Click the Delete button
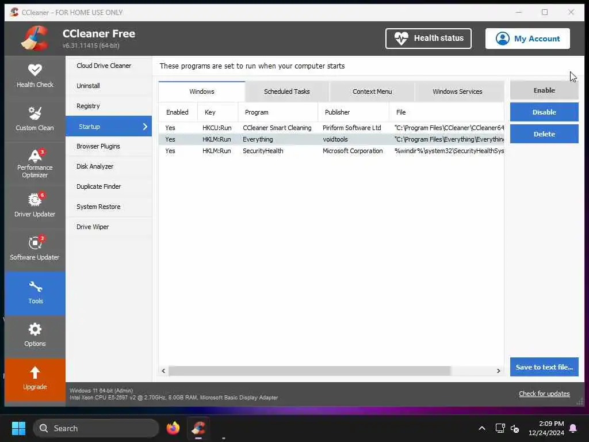This screenshot has height=442, width=589. (x=544, y=134)
